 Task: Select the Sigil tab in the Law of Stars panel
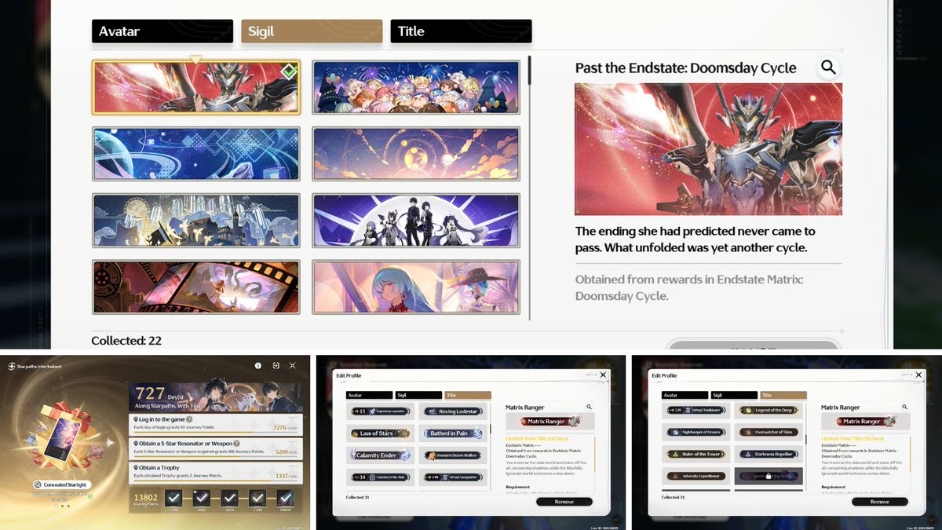pyautogui.click(x=418, y=395)
